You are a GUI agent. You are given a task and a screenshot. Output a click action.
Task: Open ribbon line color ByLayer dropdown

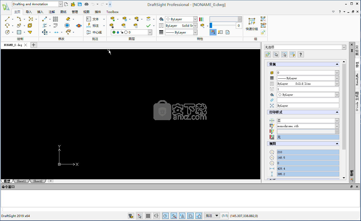(195, 19)
